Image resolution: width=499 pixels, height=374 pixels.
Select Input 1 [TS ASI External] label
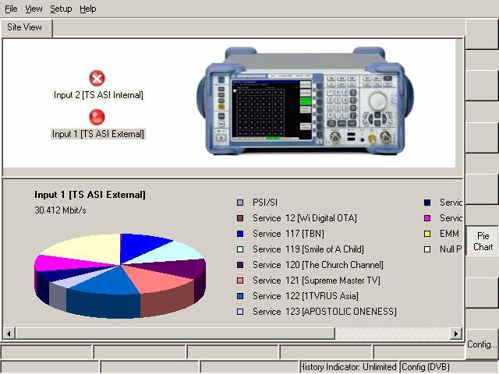98,134
